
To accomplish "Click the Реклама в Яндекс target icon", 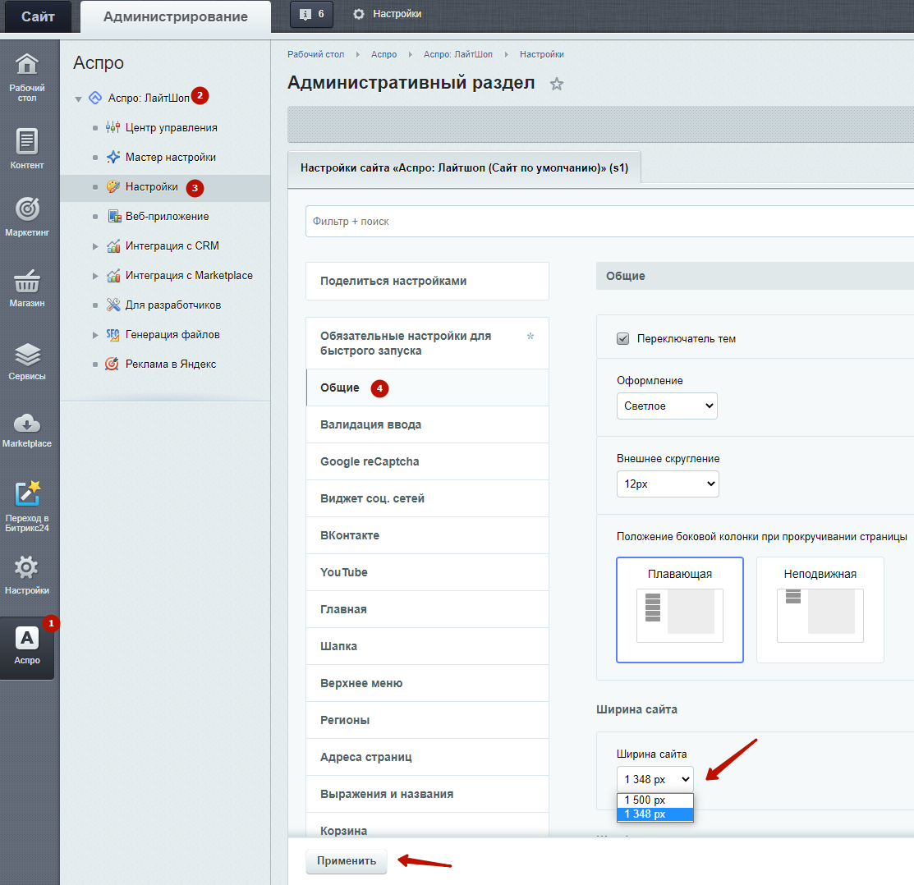I will pyautogui.click(x=112, y=365).
